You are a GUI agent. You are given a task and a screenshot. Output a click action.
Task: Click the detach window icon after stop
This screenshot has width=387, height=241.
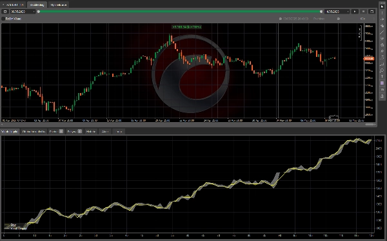[x=372, y=12]
